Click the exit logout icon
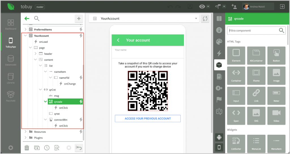The width and height of the screenshot is (290, 154). 282,6
